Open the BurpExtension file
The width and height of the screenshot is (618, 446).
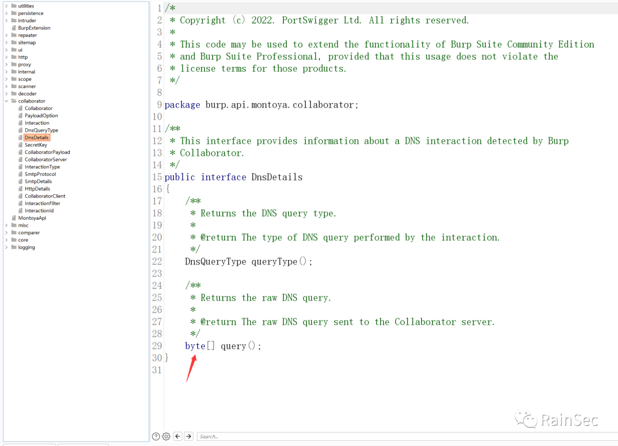pyautogui.click(x=34, y=28)
